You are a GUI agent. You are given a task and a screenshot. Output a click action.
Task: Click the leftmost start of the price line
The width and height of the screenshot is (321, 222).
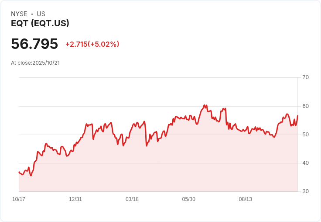point(19,172)
